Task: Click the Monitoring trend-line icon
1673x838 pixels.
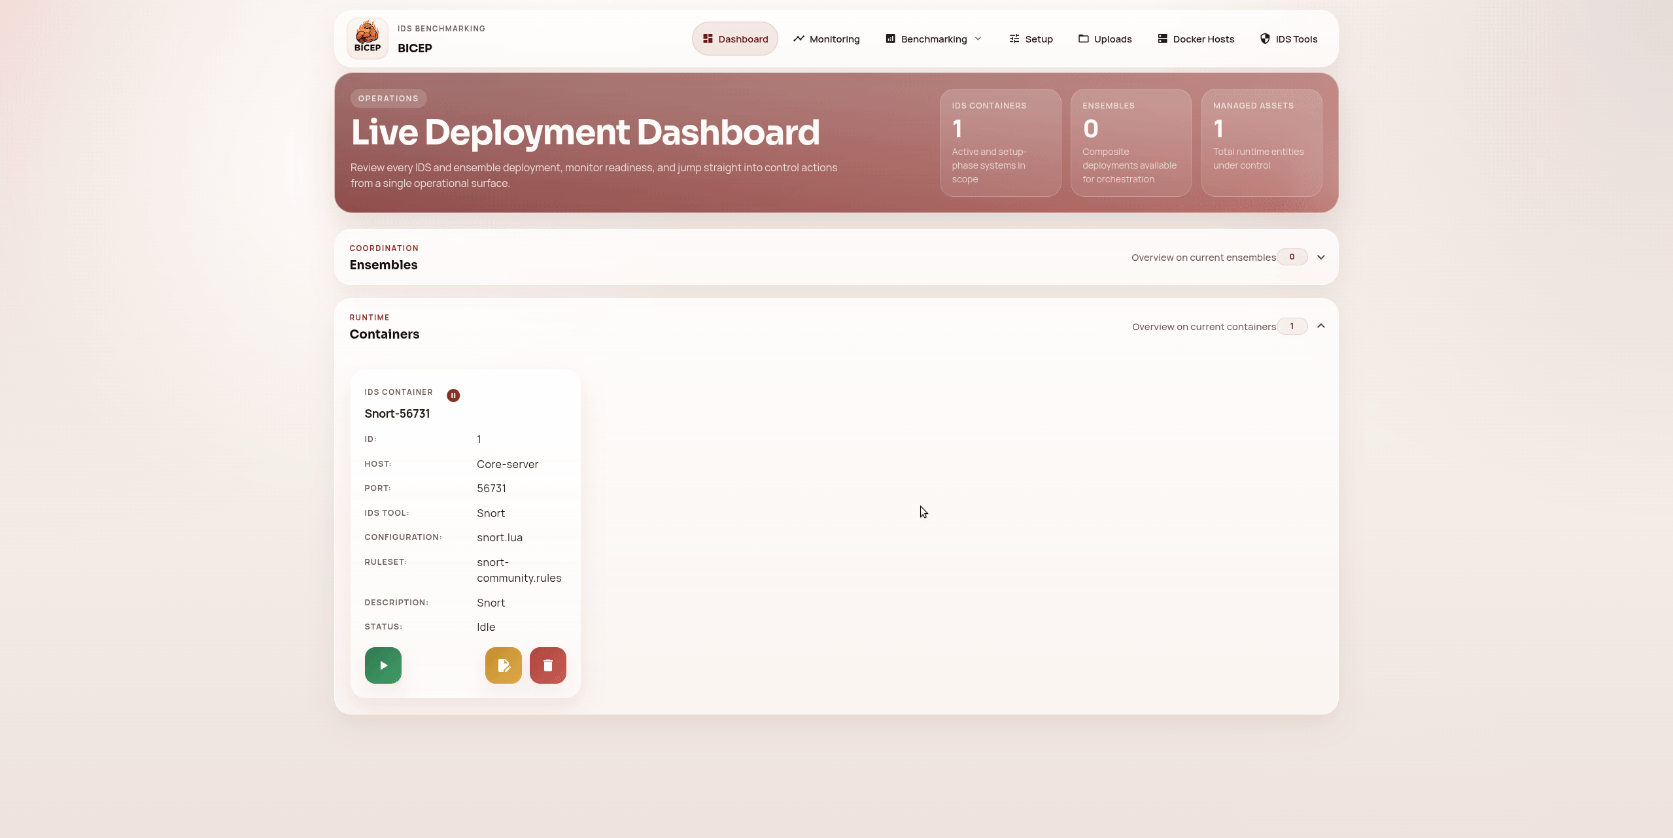Action: 799,39
